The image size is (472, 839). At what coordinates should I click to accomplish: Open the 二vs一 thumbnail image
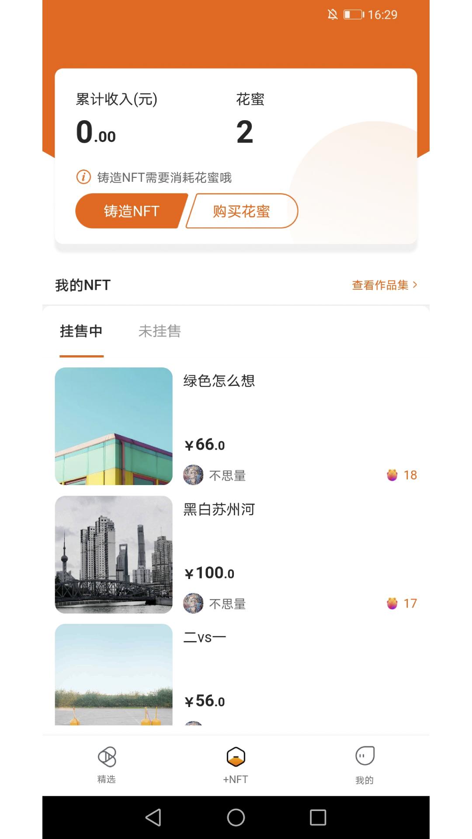[114, 674]
